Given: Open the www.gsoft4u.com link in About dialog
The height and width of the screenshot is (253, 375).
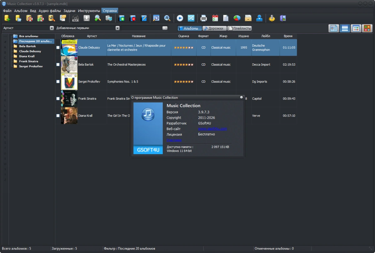Looking at the screenshot, I should click(x=212, y=129).
